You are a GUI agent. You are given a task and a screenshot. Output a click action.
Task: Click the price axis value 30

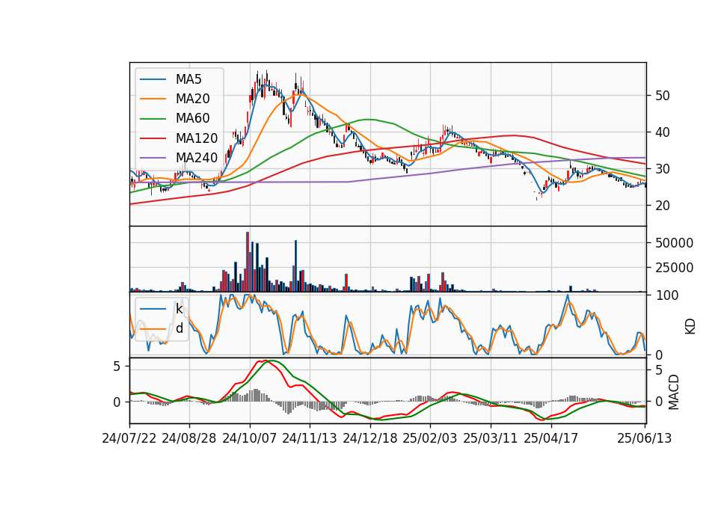click(x=663, y=169)
